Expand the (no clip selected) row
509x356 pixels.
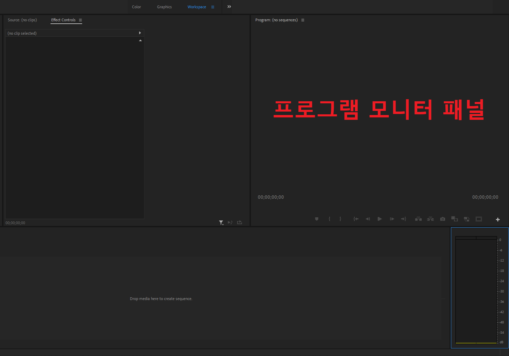point(140,33)
